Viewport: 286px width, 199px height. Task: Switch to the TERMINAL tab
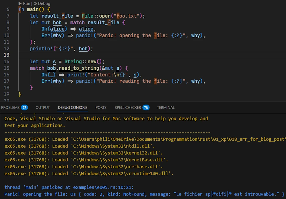tap(166, 108)
